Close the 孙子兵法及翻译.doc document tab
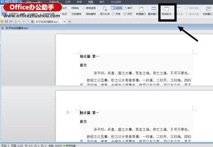 (x=65, y=22)
